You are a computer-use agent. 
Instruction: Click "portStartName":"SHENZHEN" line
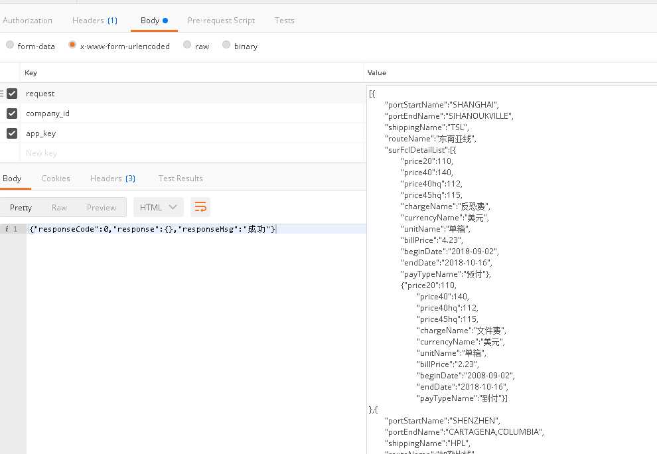443,421
